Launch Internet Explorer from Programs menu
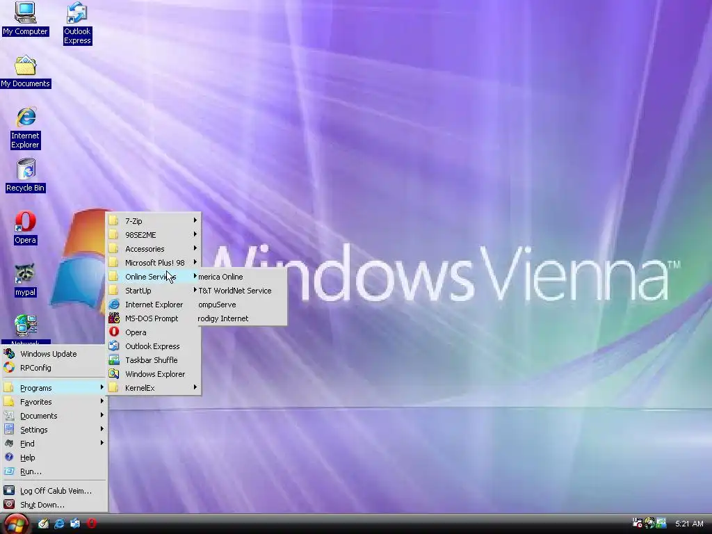Image resolution: width=712 pixels, height=534 pixels. pos(154,305)
